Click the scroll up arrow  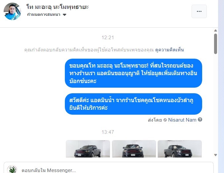(x=216, y=30)
